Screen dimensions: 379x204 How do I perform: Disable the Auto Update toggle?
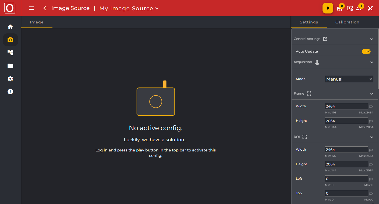(366, 51)
